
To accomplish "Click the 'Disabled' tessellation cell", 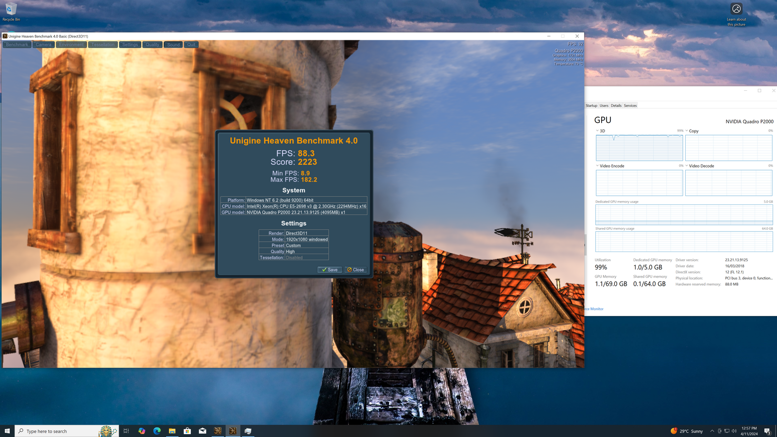I will tap(306, 257).
